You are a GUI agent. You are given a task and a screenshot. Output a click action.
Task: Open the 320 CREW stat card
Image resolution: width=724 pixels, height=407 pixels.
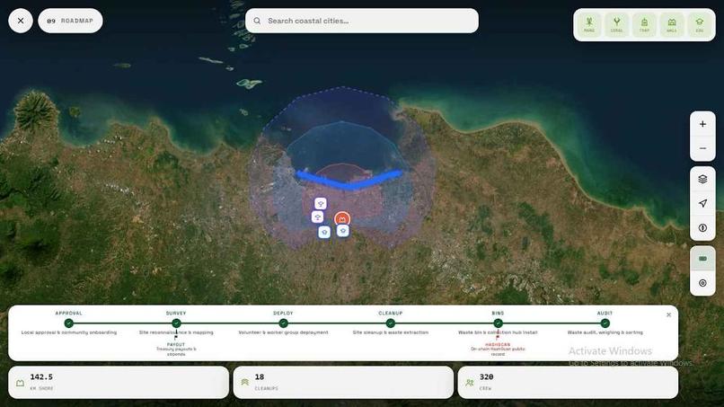pos(568,383)
